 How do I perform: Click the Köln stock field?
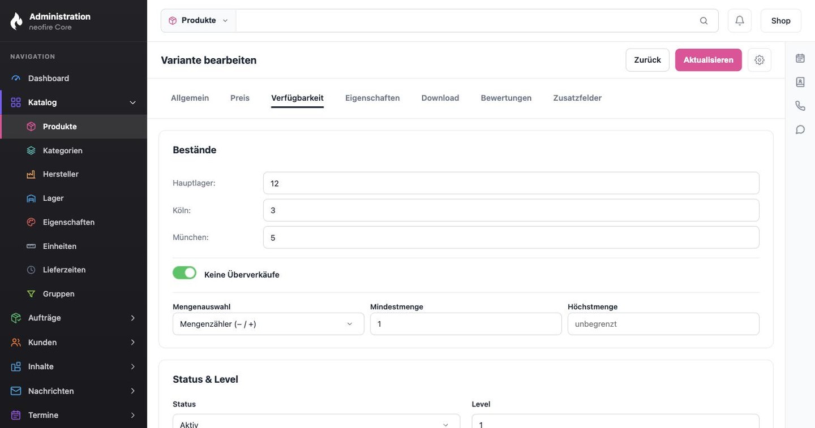click(511, 210)
